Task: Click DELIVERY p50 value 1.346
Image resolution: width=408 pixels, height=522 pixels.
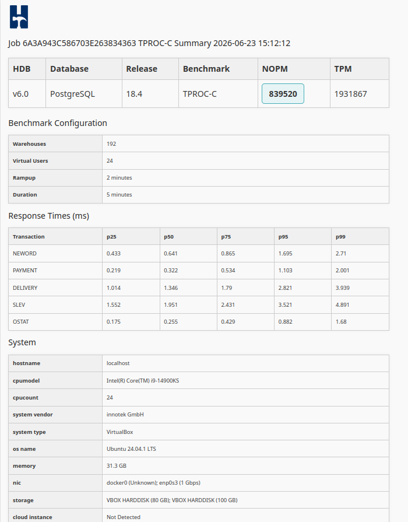Action: click(x=171, y=288)
